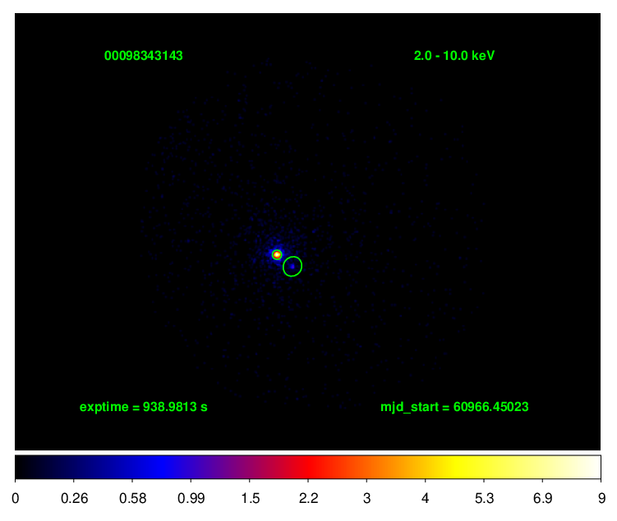Click the colorbar tick label 6.9

coord(542,499)
